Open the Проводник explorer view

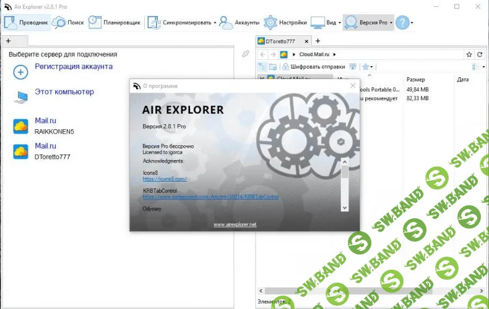(x=27, y=22)
